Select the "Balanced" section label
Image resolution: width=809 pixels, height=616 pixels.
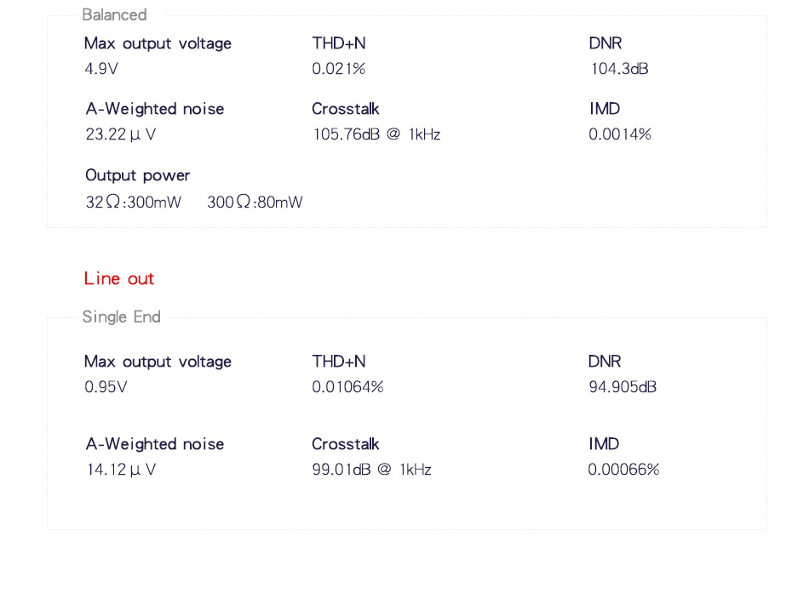coord(114,15)
